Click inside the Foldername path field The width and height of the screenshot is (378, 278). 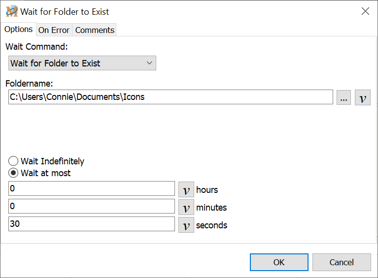pos(171,97)
